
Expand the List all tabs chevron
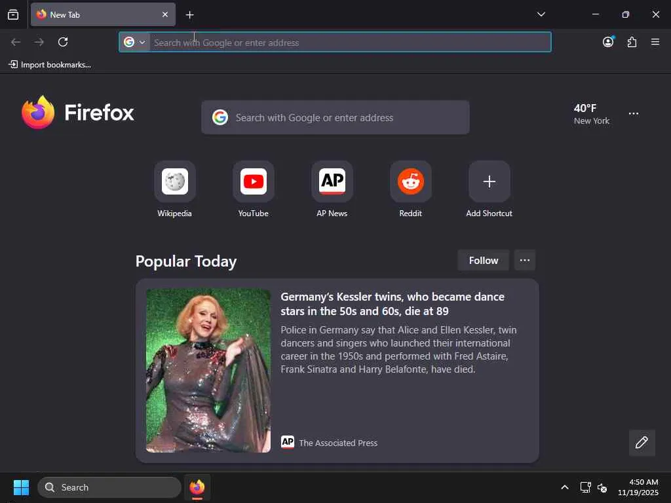pos(541,14)
